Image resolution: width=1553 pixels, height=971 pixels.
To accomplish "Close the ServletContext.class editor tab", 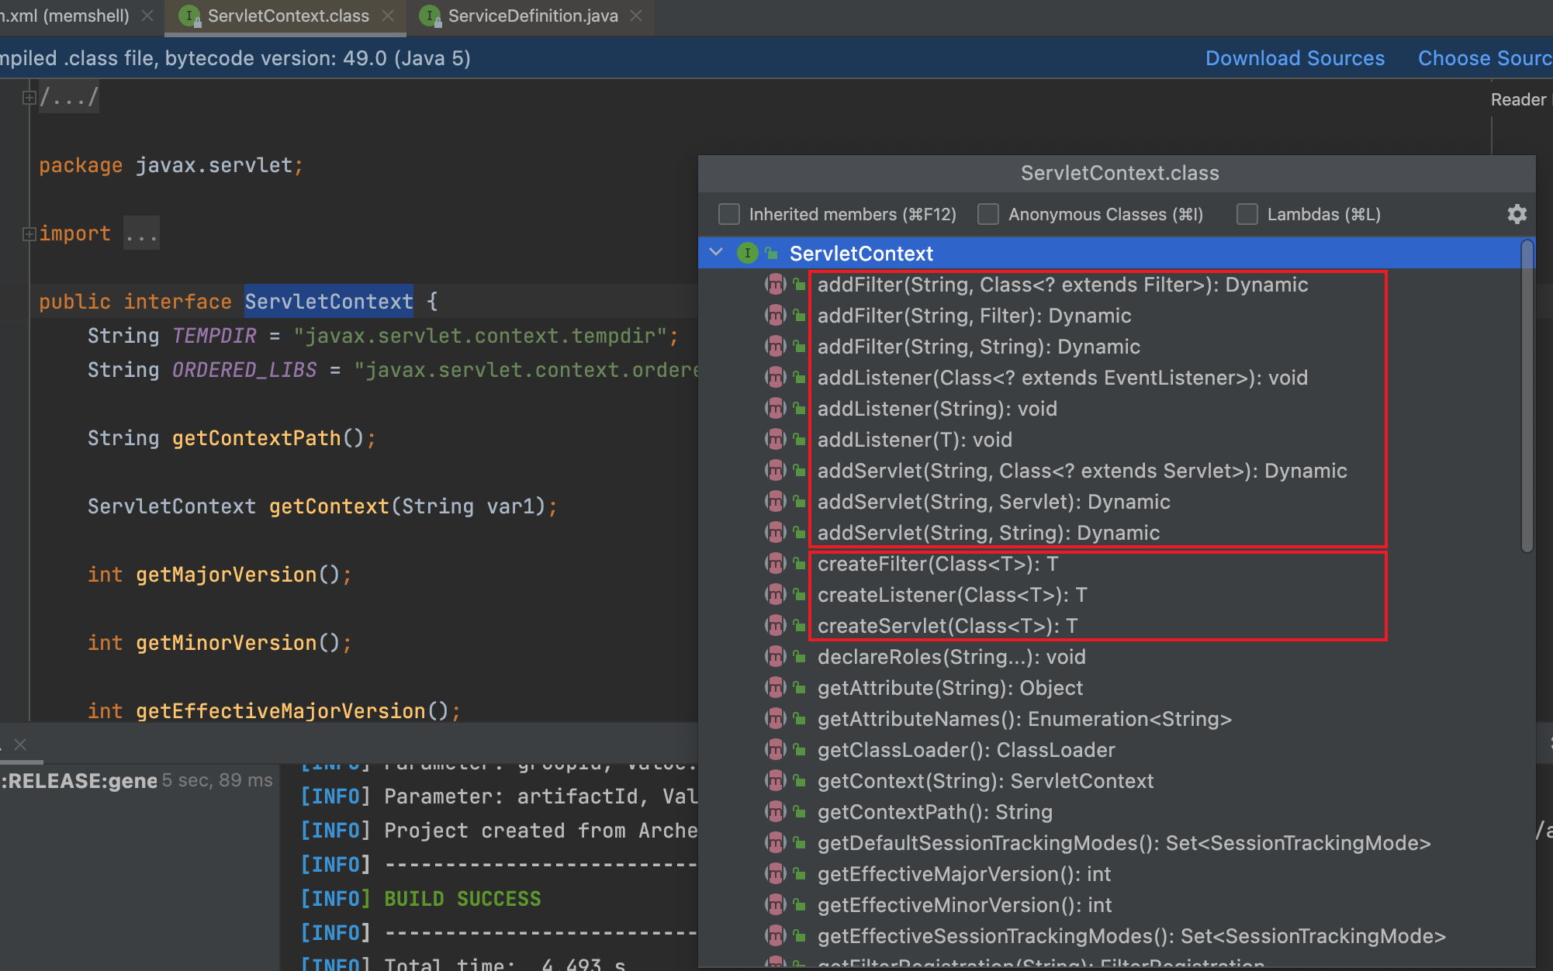I will [x=388, y=16].
